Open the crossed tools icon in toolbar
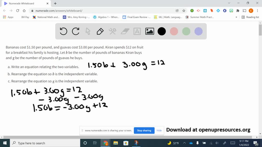 pyautogui.click(x=113, y=31)
